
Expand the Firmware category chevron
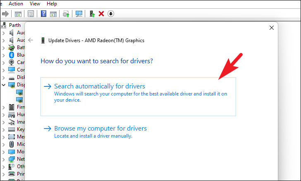[3, 107]
